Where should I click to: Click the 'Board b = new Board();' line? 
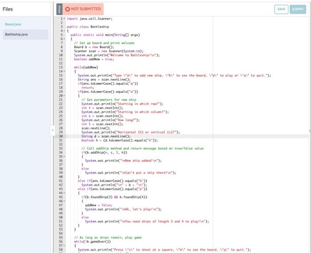point(94,47)
